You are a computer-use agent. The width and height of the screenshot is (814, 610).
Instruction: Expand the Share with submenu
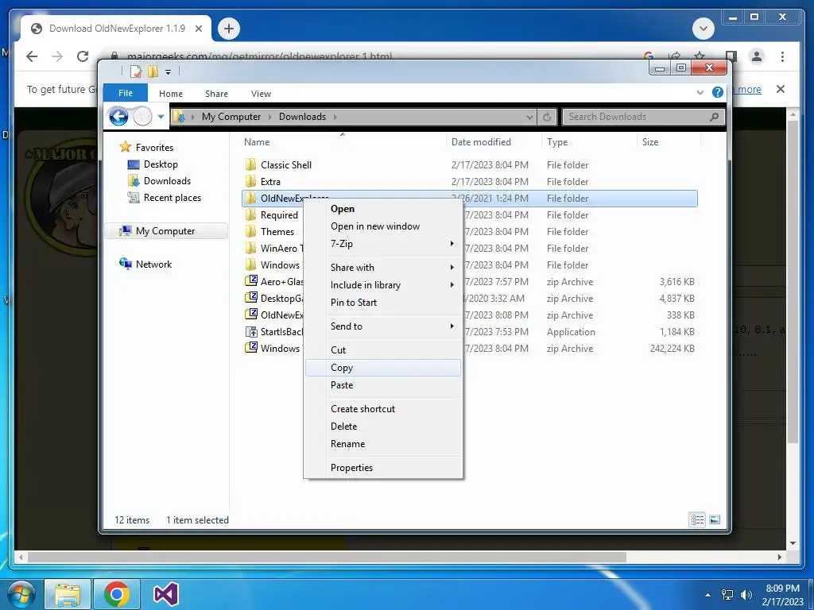click(383, 268)
